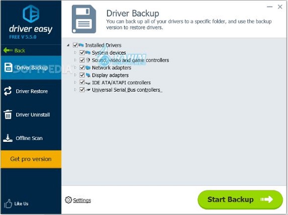Click the FREE V 5.5.0 version text
The image size is (288, 215).
pyautogui.click(x=23, y=37)
